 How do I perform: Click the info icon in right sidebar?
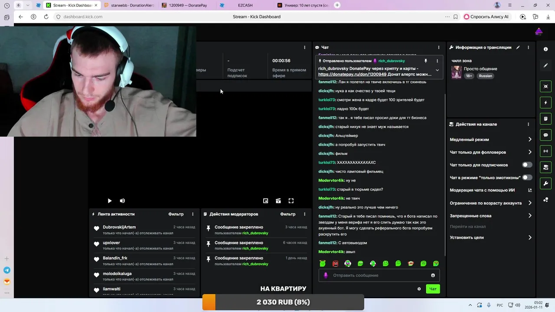[545, 49]
